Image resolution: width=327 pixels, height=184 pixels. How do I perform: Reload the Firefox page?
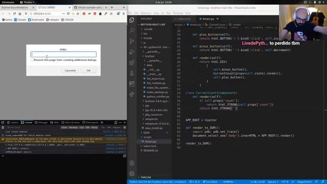(x=14, y=14)
